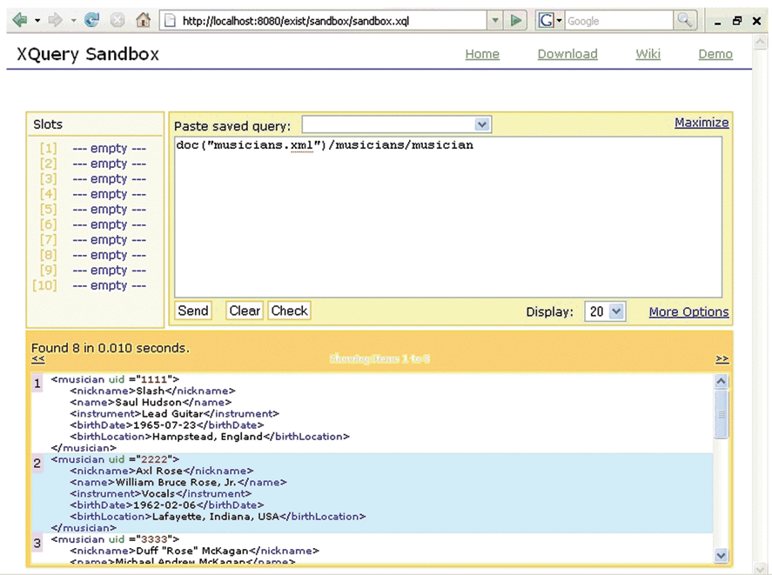Screen dimensions: 772x575
Task: Open the Download page link
Action: coord(567,54)
